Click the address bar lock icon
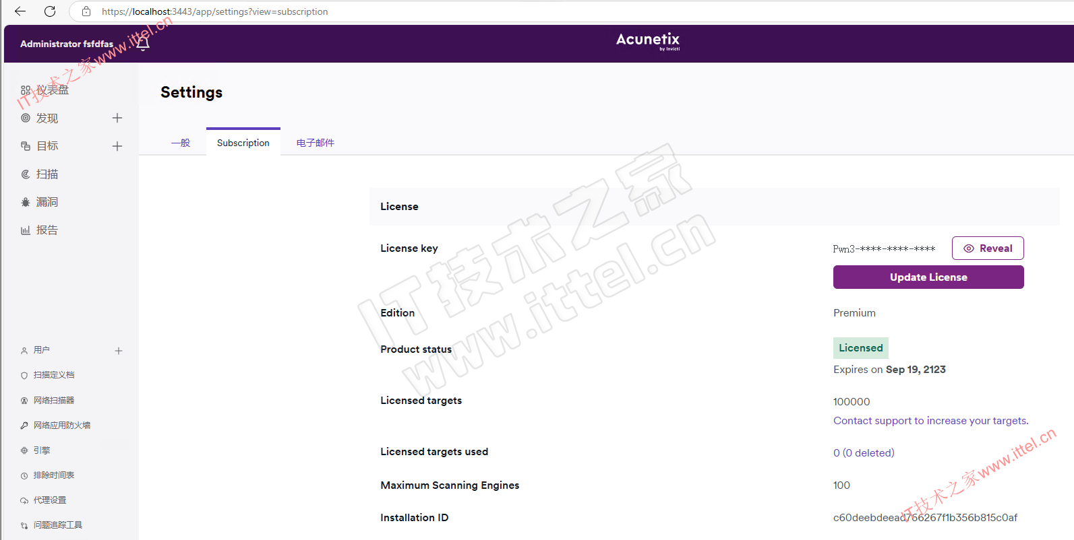This screenshot has width=1074, height=540. pyautogui.click(x=86, y=11)
